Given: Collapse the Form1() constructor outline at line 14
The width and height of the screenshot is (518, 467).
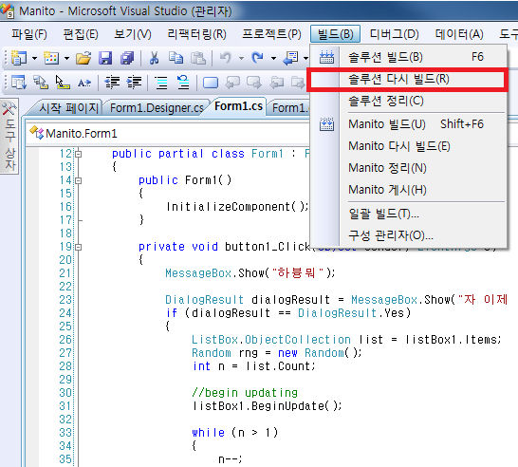Looking at the screenshot, I should (79, 180).
